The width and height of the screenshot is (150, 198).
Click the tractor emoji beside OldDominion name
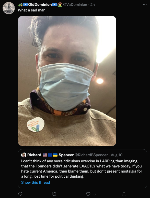20,5
